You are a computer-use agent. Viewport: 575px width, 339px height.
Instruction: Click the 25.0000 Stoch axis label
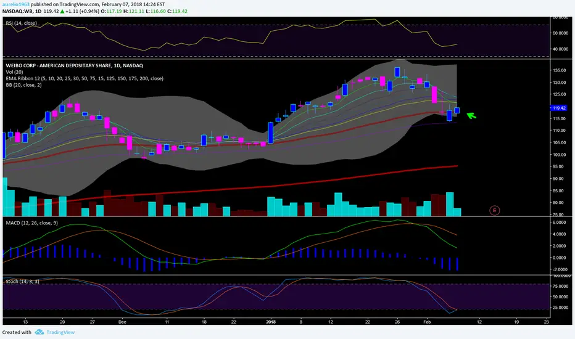point(560,308)
